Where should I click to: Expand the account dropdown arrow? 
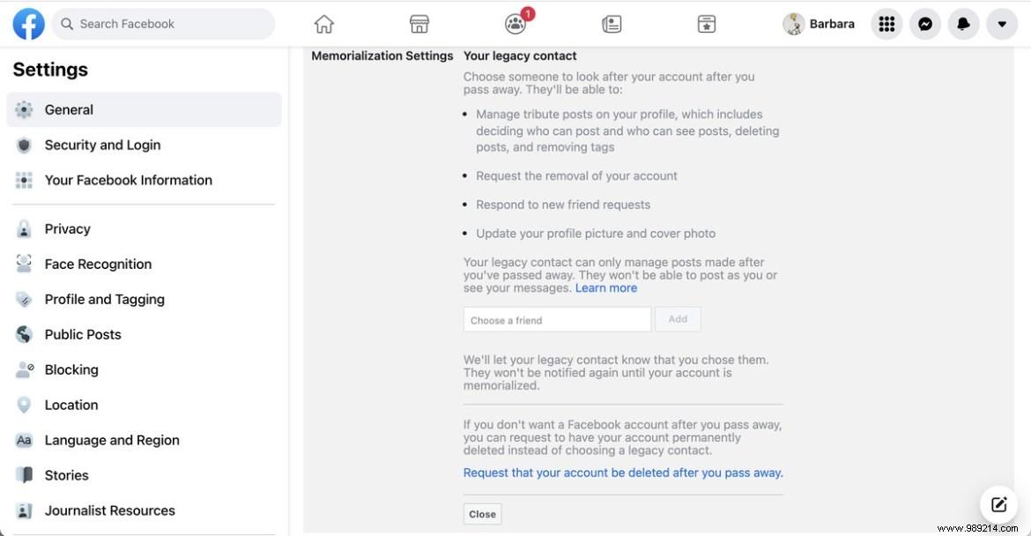[1002, 25]
